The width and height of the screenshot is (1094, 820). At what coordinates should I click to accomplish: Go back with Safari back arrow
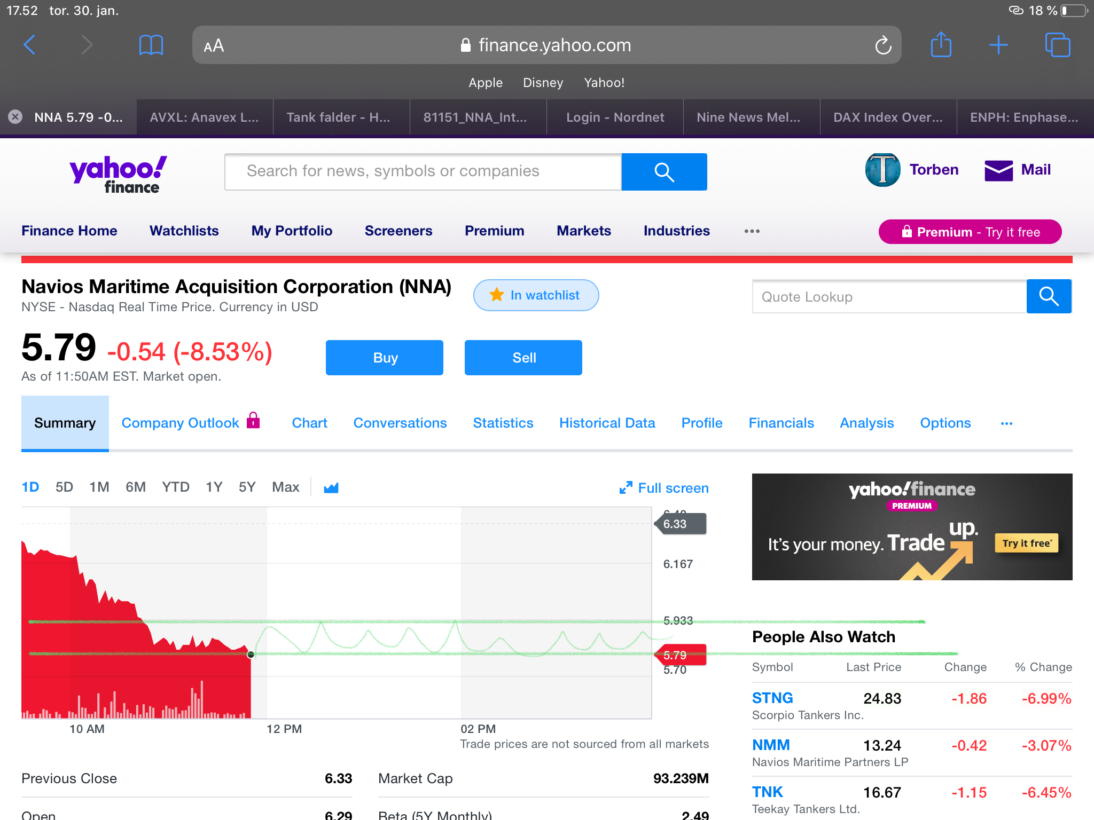[x=30, y=45]
